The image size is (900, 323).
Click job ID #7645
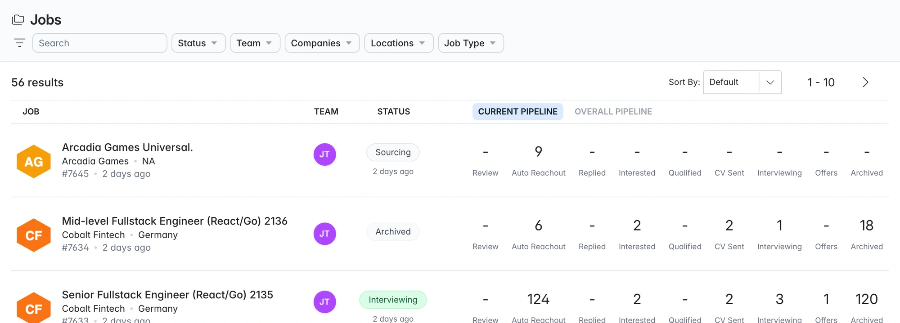(x=76, y=174)
